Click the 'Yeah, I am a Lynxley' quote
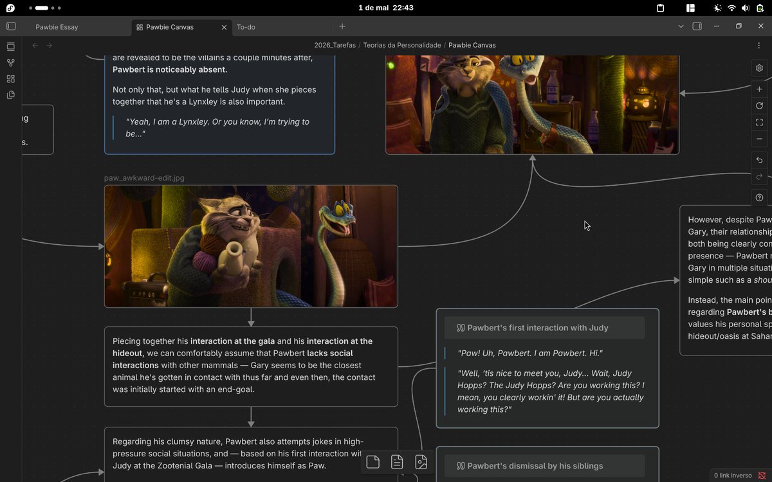This screenshot has width=772, height=482. pyautogui.click(x=217, y=127)
